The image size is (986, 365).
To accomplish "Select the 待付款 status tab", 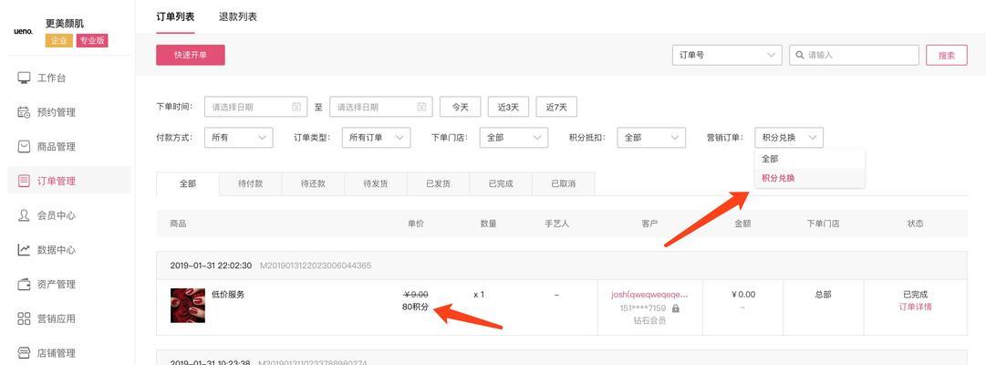I will 250,183.
